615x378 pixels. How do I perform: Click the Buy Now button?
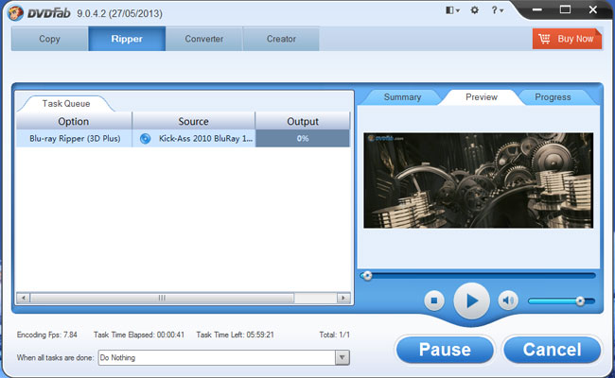[567, 39]
